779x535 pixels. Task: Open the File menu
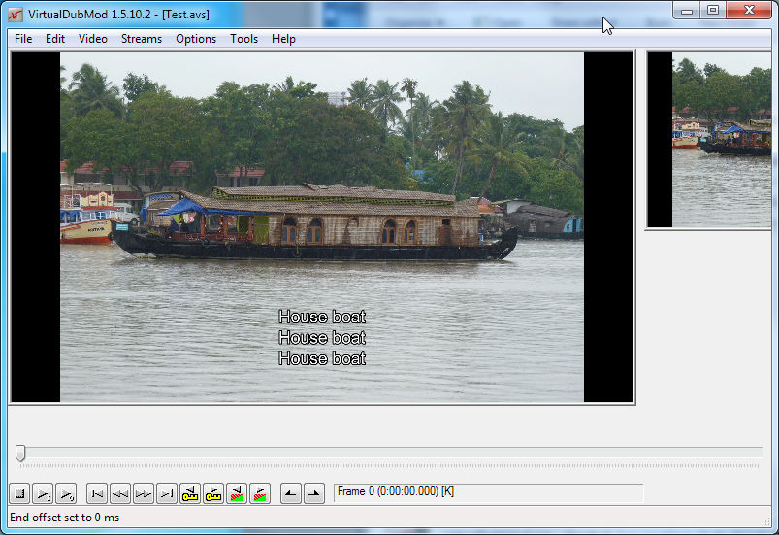coord(23,39)
